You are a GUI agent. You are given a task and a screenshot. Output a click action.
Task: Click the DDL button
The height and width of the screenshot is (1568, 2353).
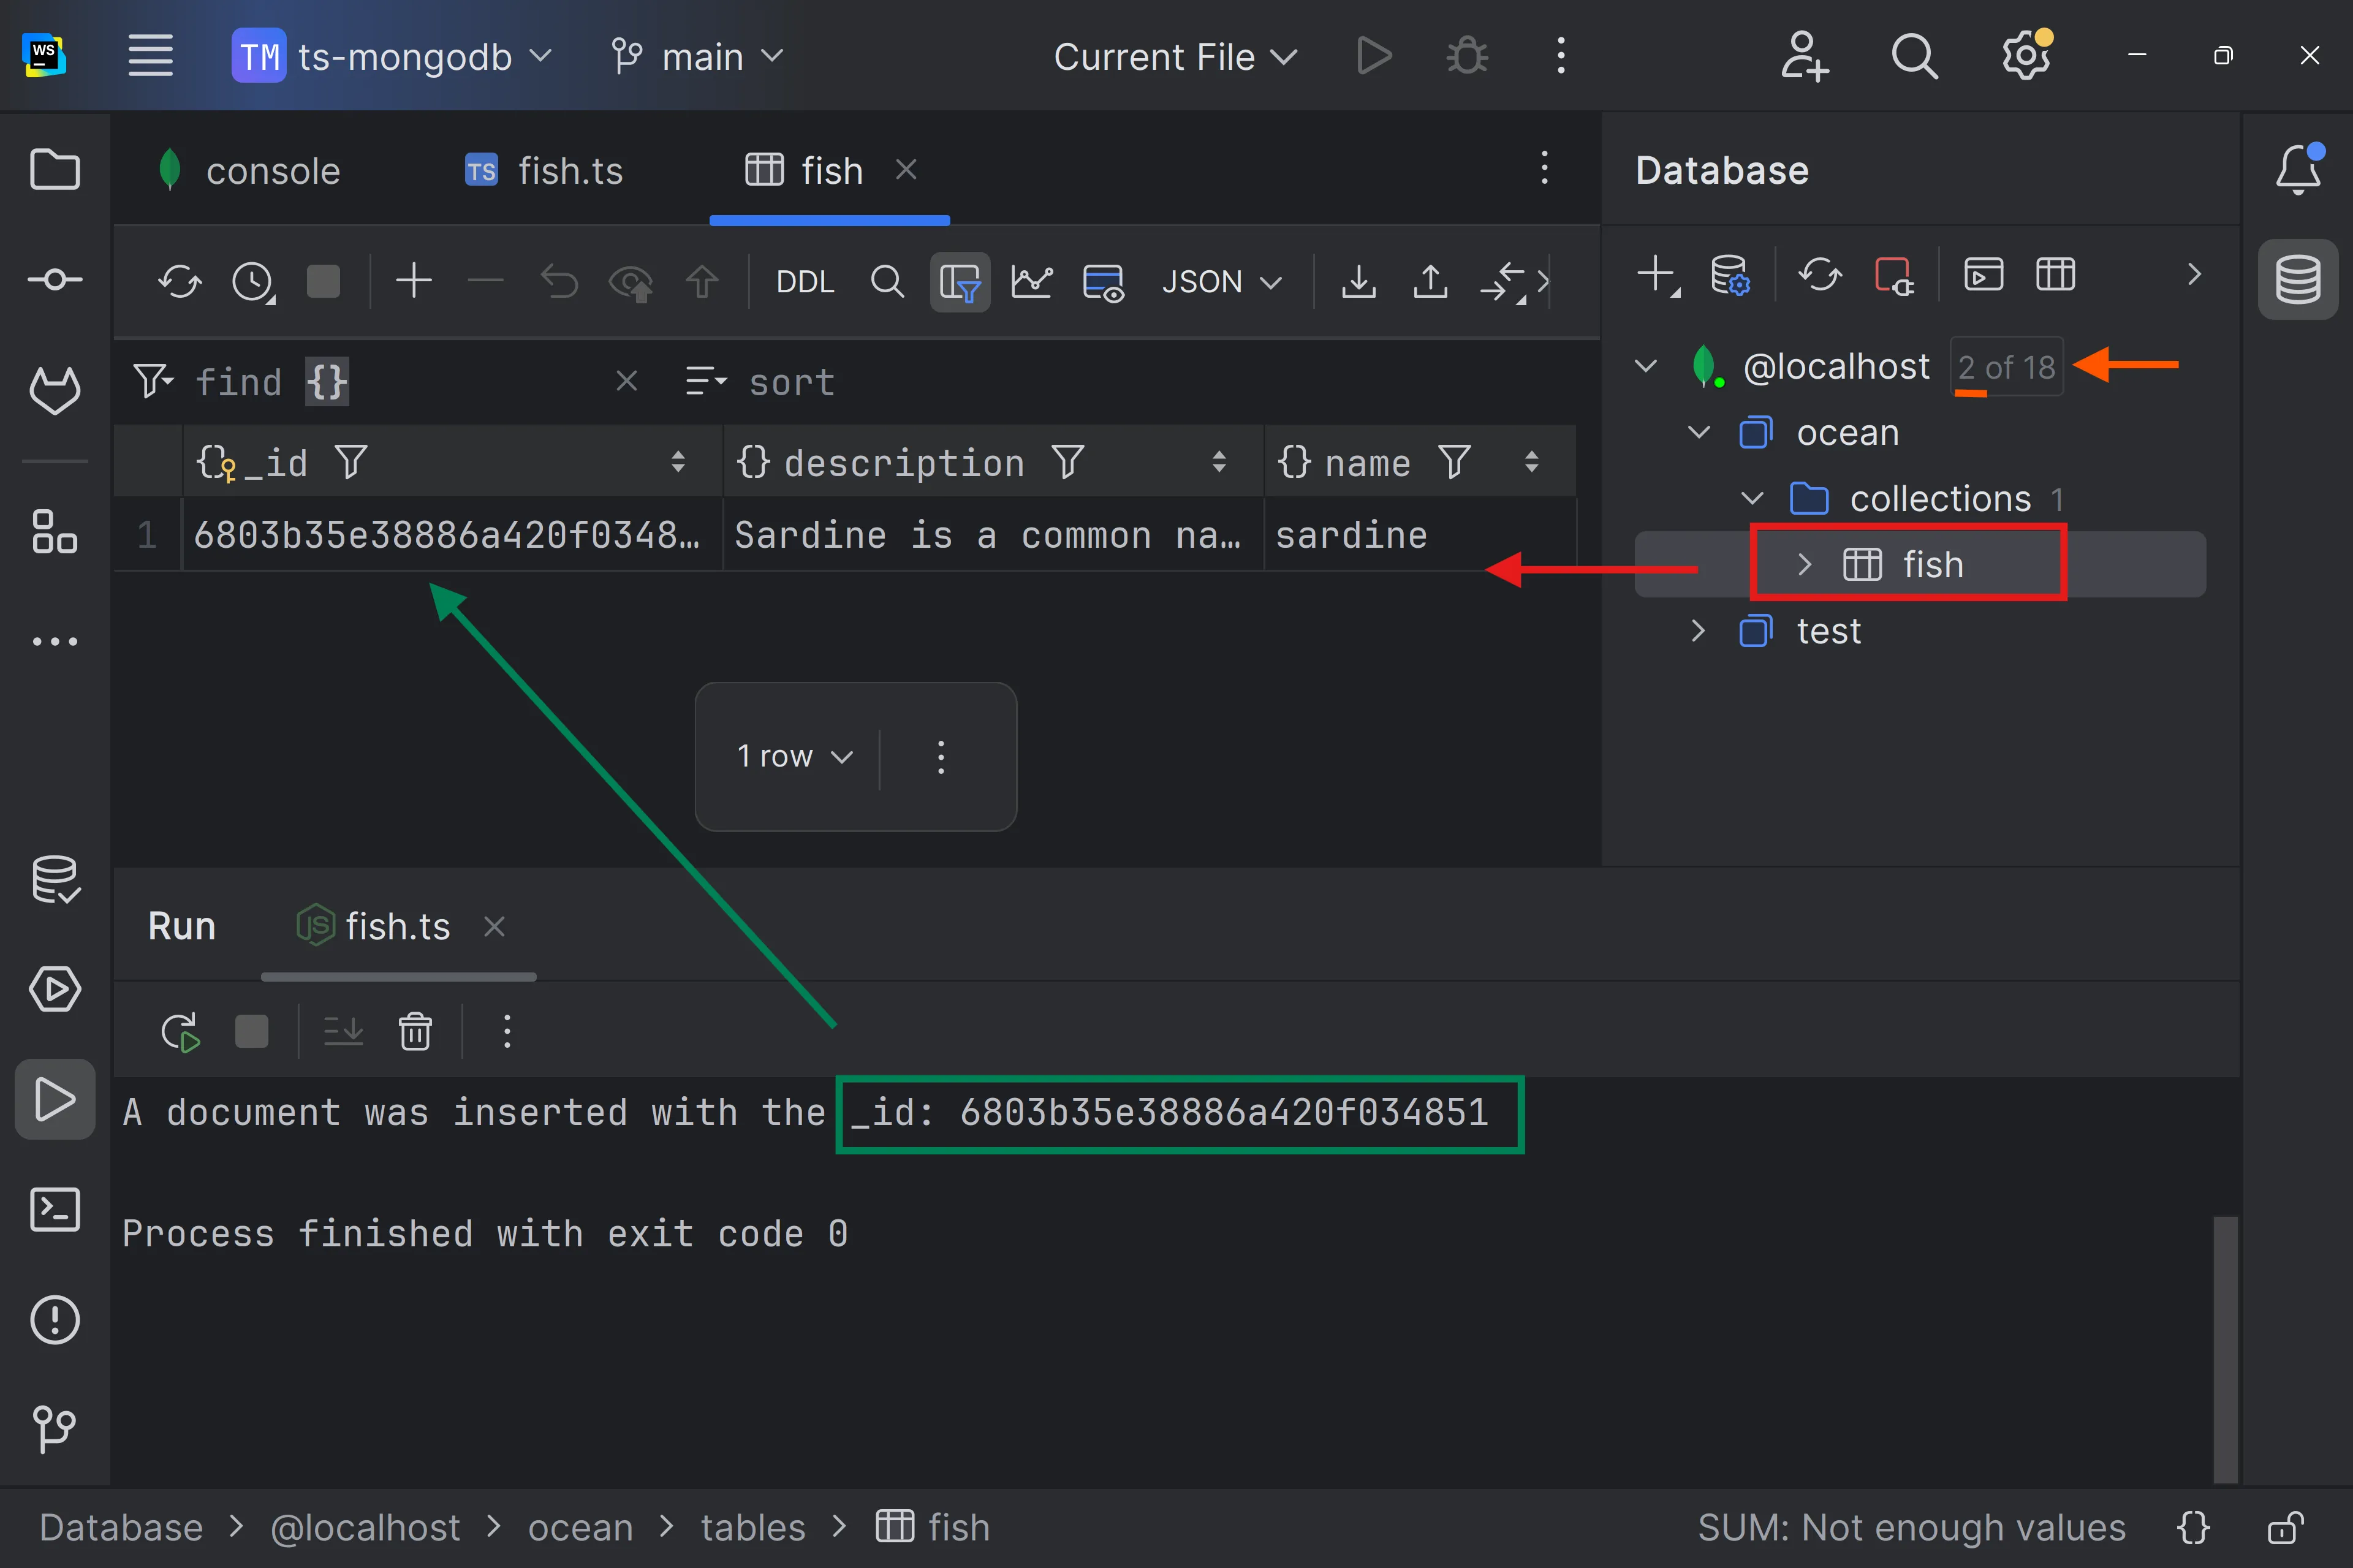pyautogui.click(x=804, y=282)
